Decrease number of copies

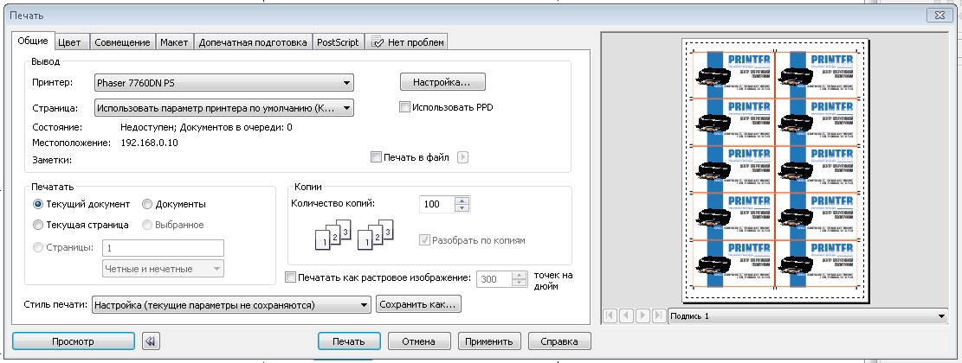462,208
